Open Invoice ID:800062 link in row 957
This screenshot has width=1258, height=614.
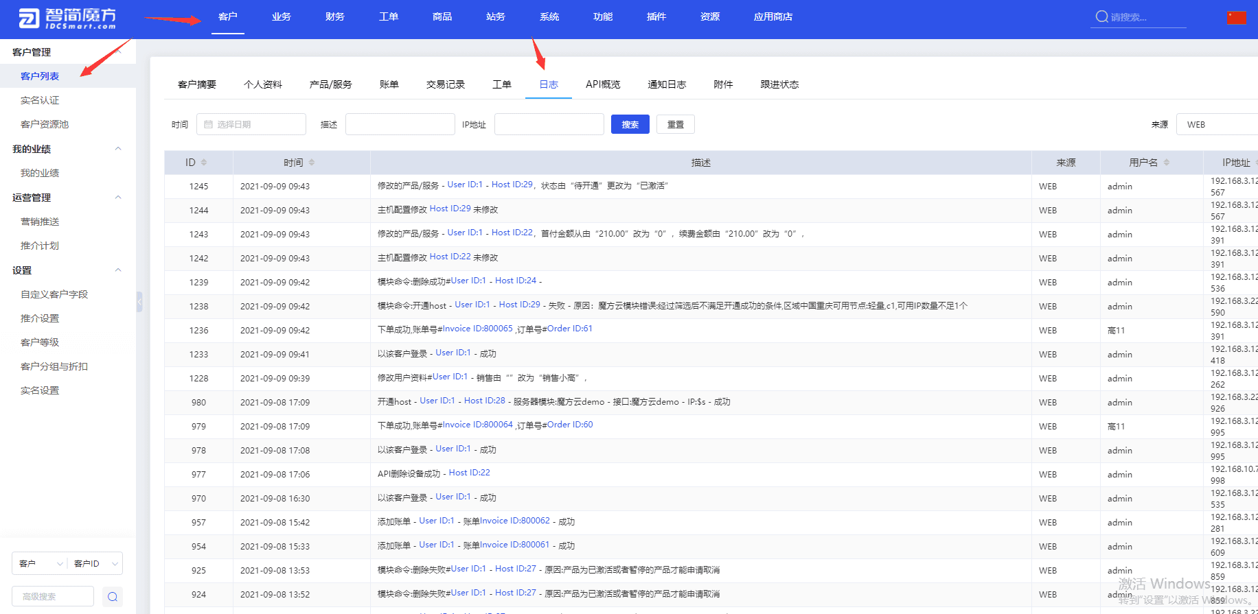point(515,521)
